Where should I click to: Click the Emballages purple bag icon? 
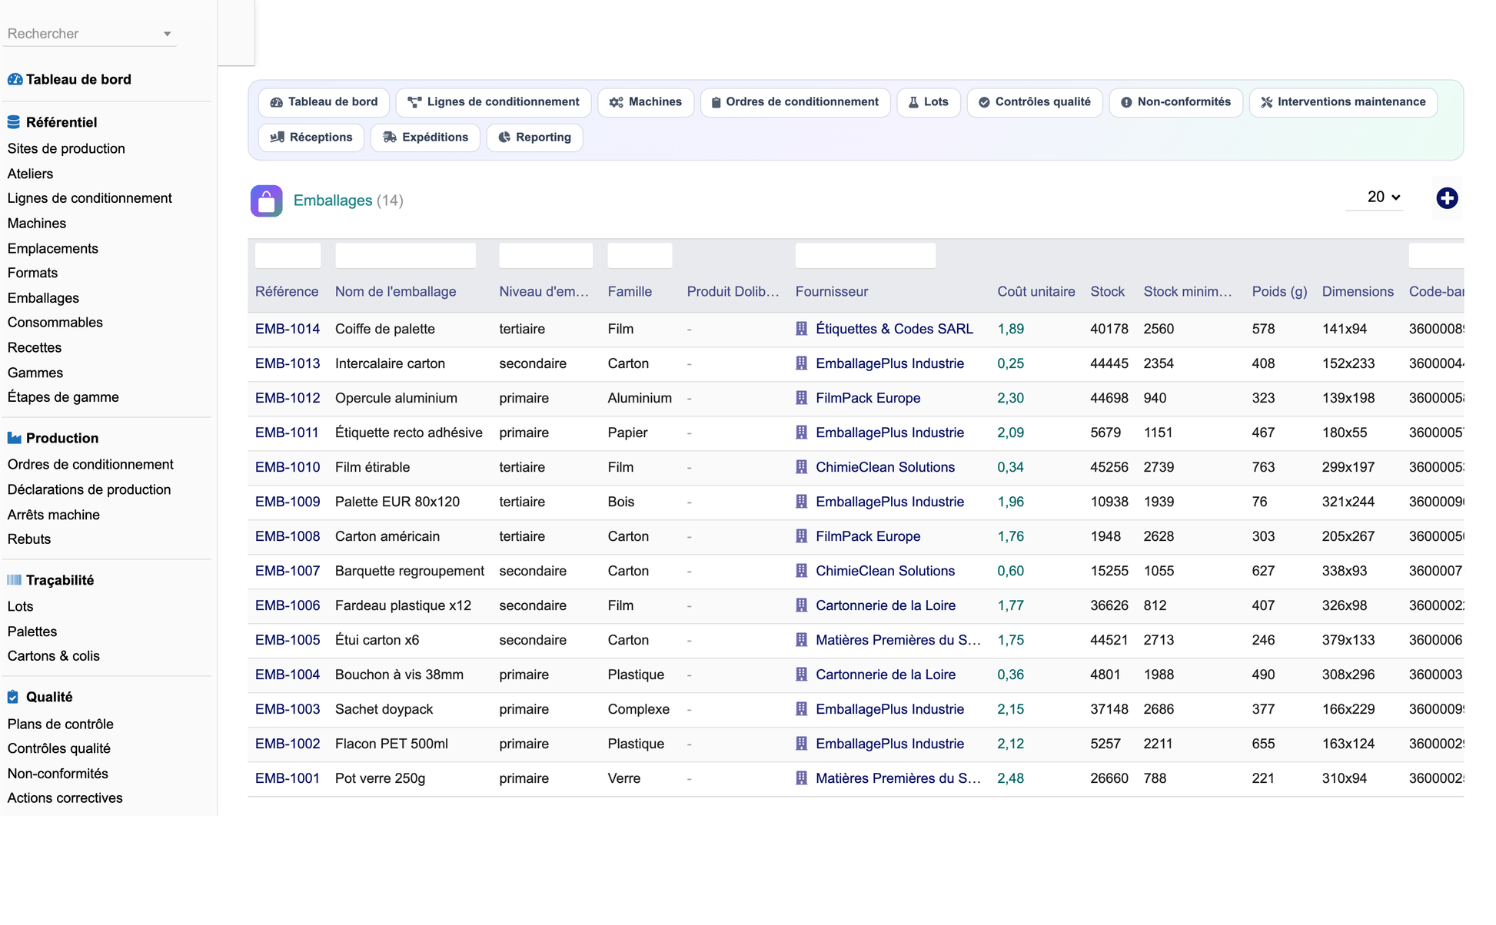[266, 201]
